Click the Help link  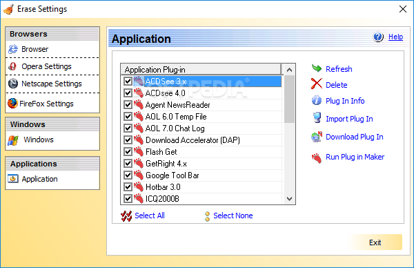tap(395, 37)
